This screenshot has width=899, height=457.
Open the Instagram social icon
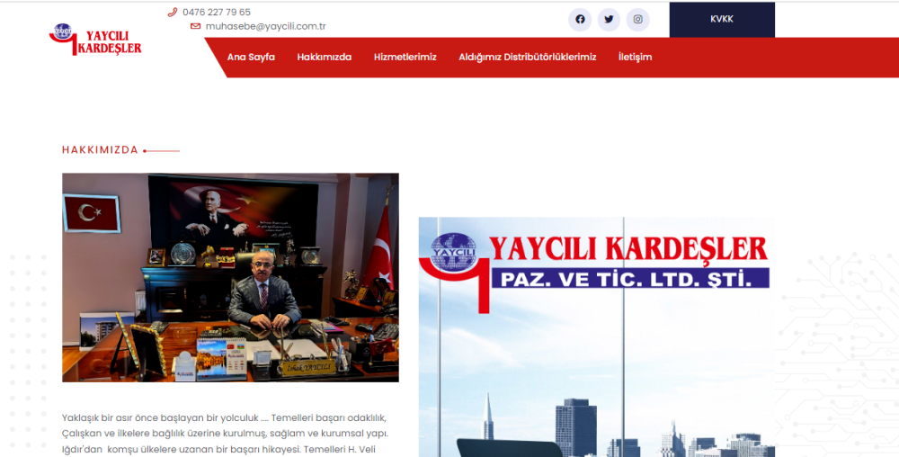(x=637, y=20)
